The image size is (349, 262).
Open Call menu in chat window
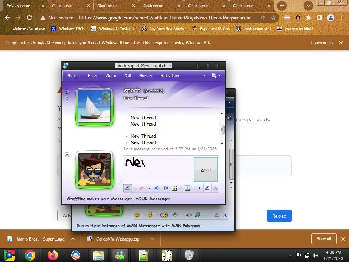[x=127, y=76]
